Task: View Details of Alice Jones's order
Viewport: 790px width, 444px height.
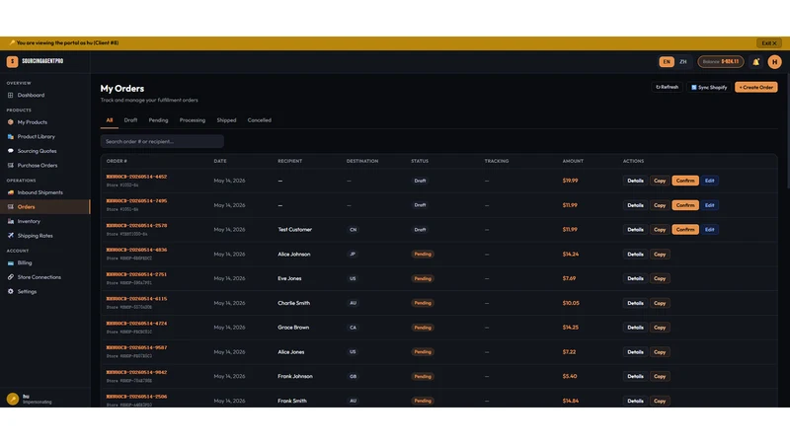Action: 635,352
